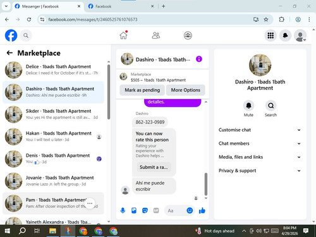Open the Yaineth Alexandra conversation
The width and height of the screenshot is (316, 237).
53,220
